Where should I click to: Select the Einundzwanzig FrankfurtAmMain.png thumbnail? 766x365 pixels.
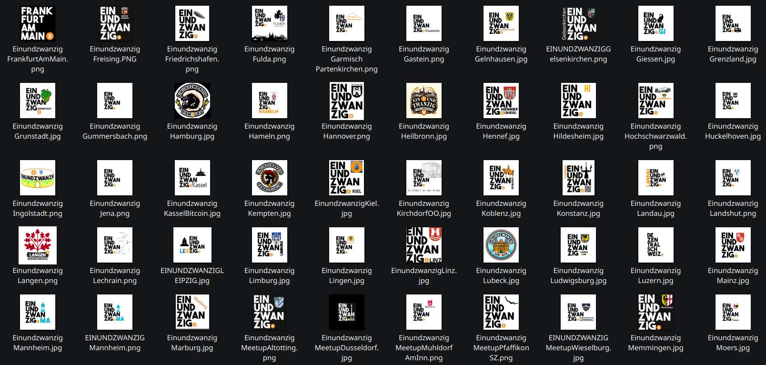pyautogui.click(x=38, y=23)
